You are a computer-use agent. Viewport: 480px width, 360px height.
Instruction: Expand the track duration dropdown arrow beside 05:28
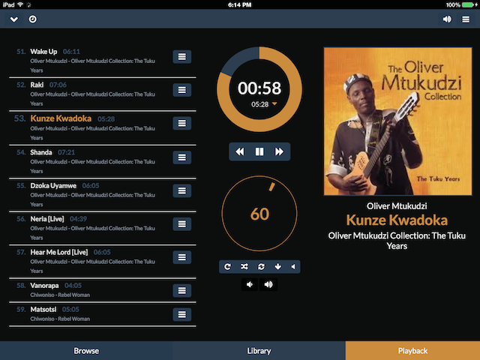tap(274, 104)
